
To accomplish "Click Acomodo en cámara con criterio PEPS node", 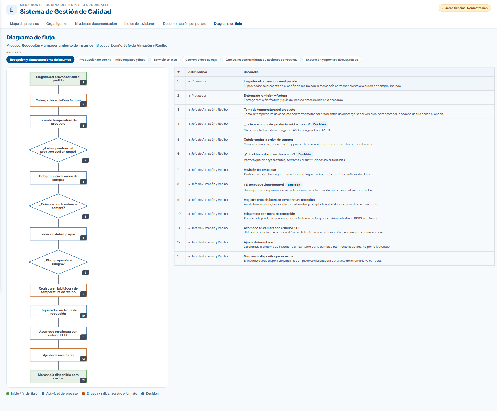I will pyautogui.click(x=58, y=333).
